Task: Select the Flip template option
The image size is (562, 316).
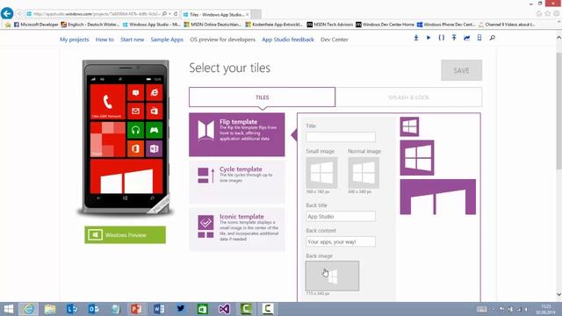Action: click(237, 134)
